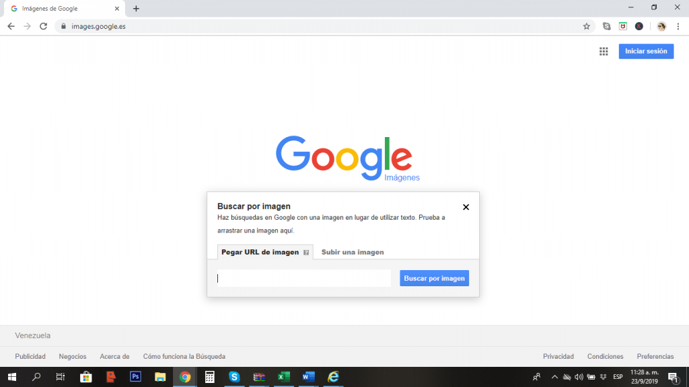Click the help icon beside Pegar URL
Image resolution: width=689 pixels, height=387 pixels.
tap(306, 253)
